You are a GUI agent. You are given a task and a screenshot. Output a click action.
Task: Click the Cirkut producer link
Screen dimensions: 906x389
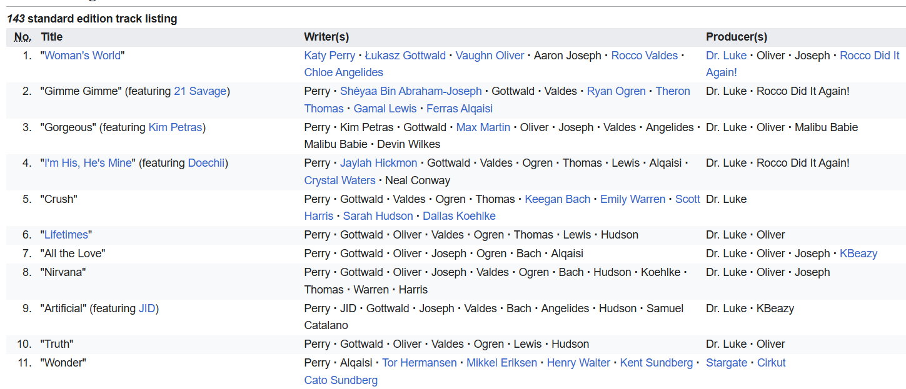tap(771, 363)
